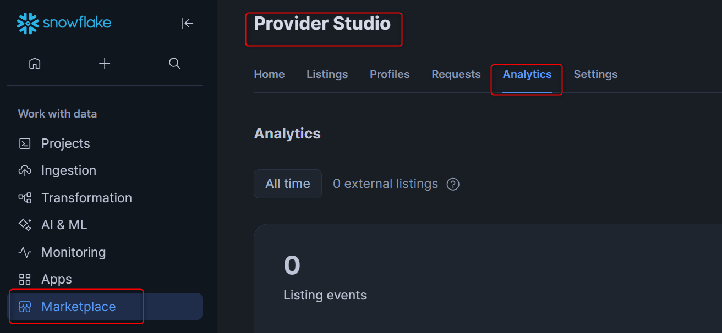Select the Provider Studio Home tab

[x=269, y=74]
